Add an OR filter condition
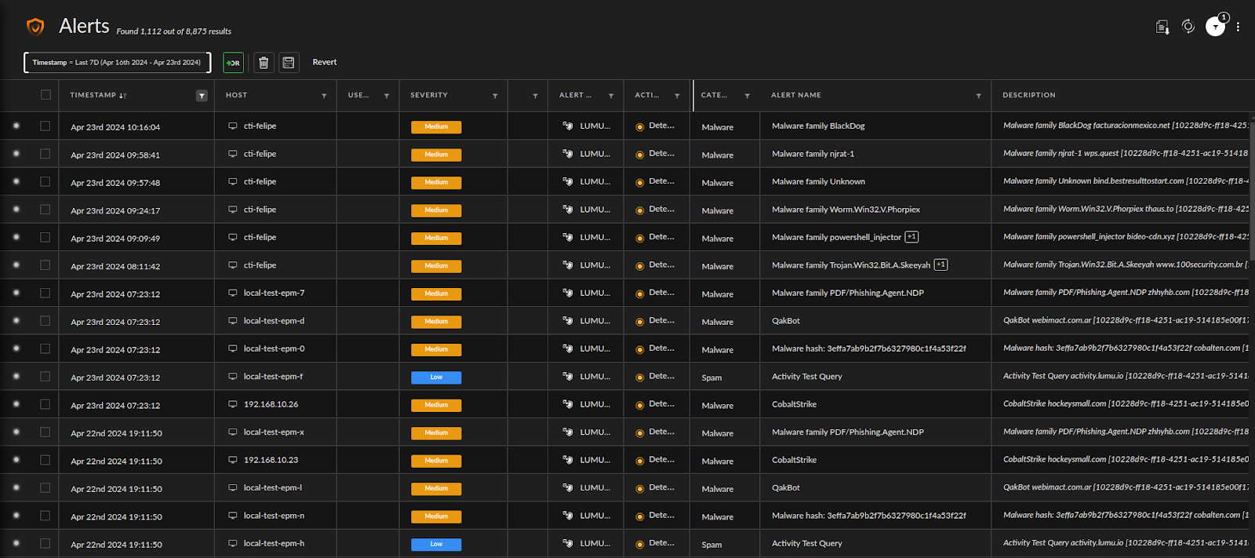Viewport: 1255px width, 558px height. click(233, 63)
